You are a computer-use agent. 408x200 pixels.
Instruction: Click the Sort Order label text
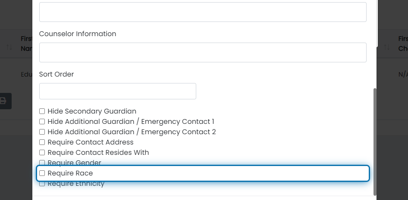point(56,74)
